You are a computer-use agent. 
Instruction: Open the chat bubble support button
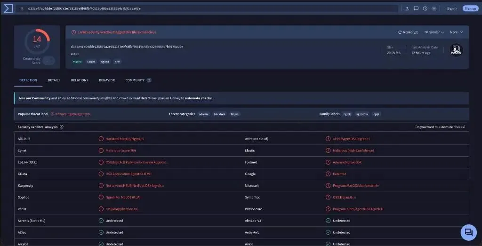468,232
